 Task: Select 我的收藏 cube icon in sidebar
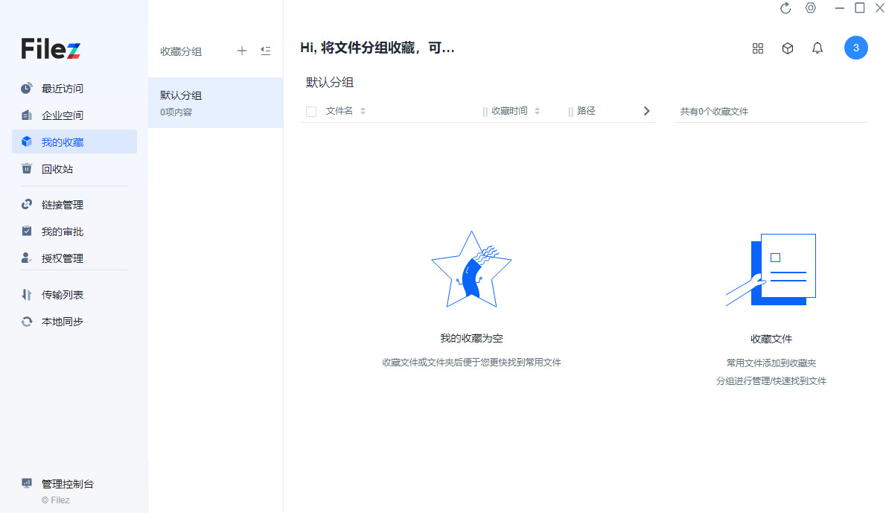(27, 141)
